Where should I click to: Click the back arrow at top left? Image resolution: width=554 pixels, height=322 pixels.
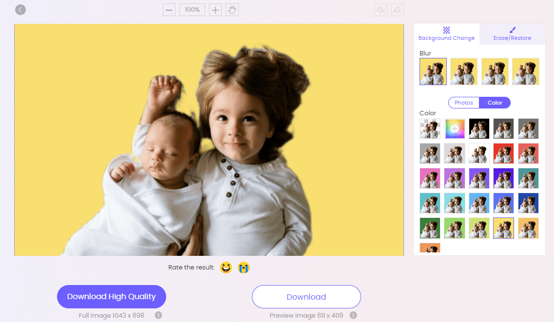[20, 9]
